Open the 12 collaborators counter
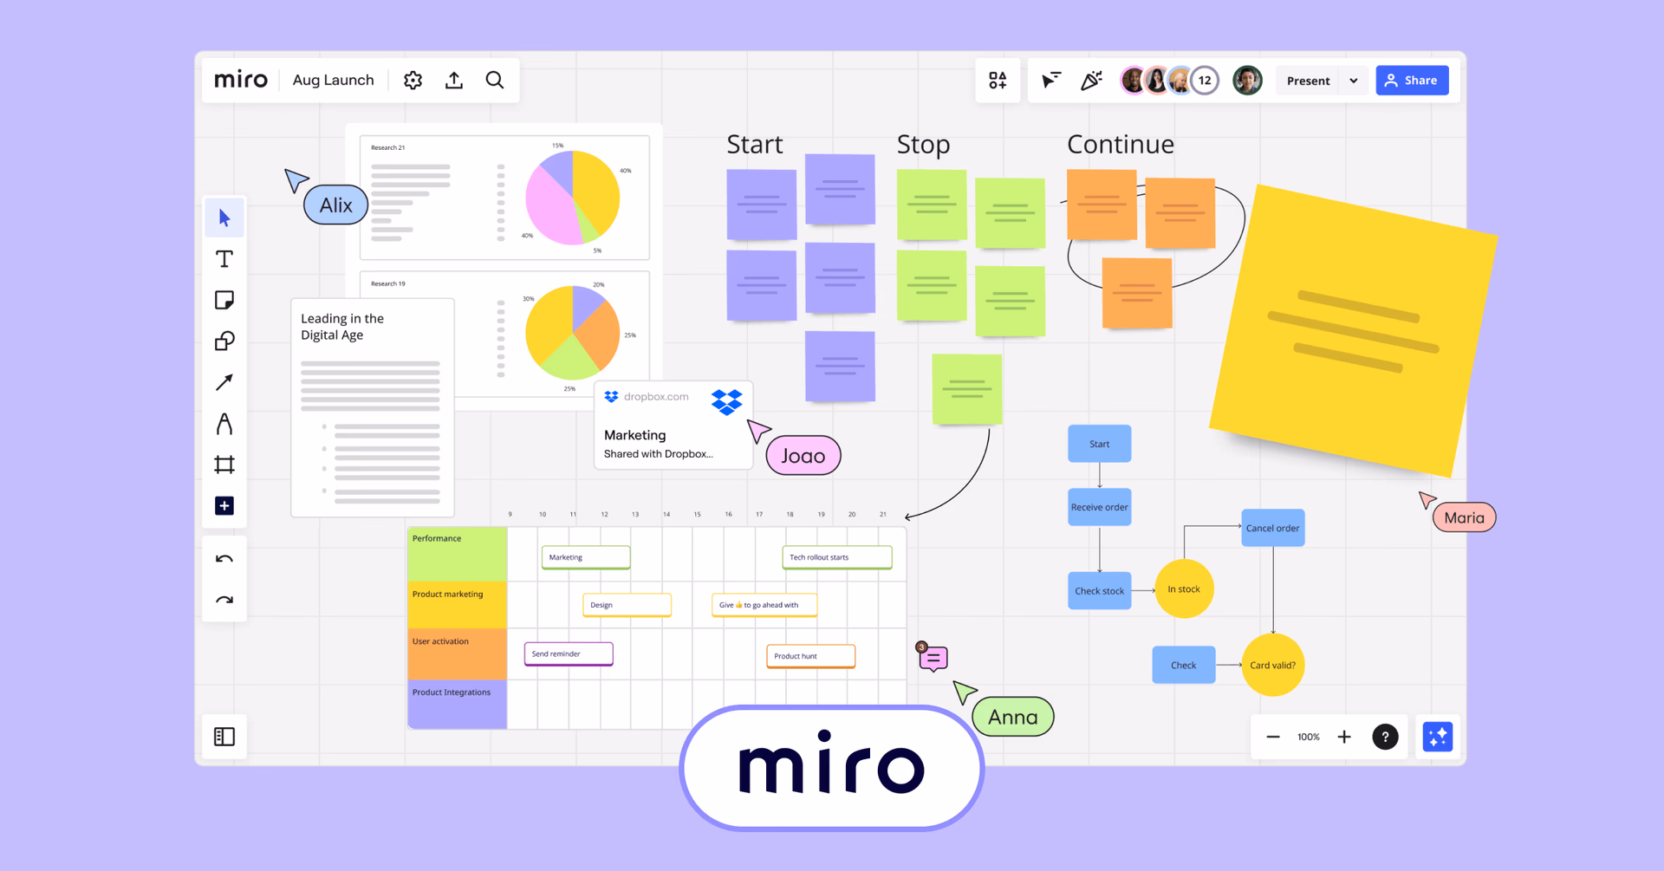1664x871 pixels. pos(1205,81)
